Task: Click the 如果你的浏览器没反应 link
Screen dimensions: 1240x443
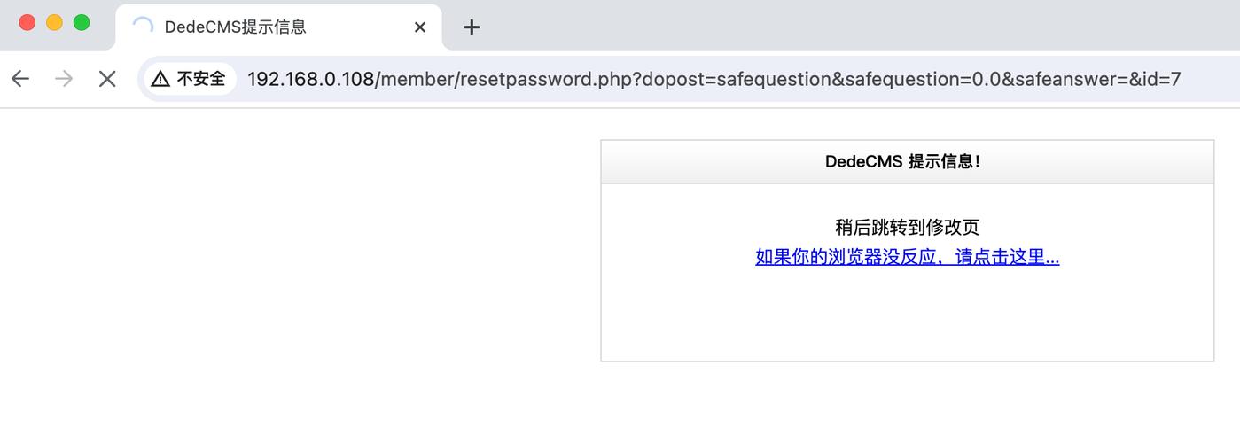Action: (x=907, y=257)
